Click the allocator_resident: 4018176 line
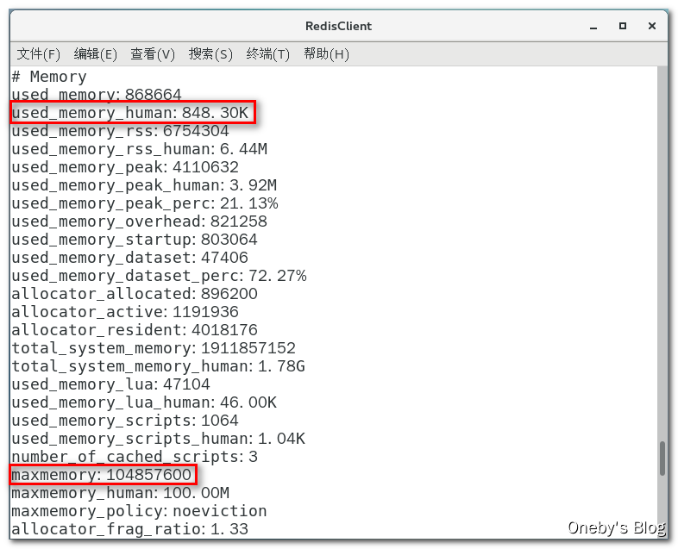 click(135, 330)
